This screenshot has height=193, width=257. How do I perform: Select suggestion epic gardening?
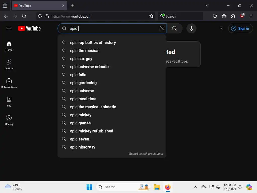(112, 83)
